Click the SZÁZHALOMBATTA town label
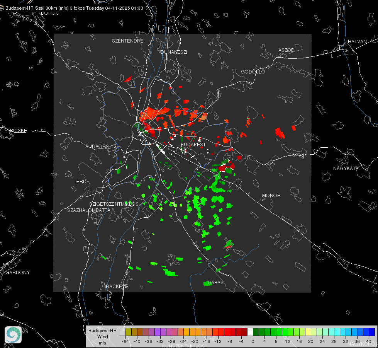Image resolution: width=378 pixels, height=348 pixels. pyautogui.click(x=89, y=210)
